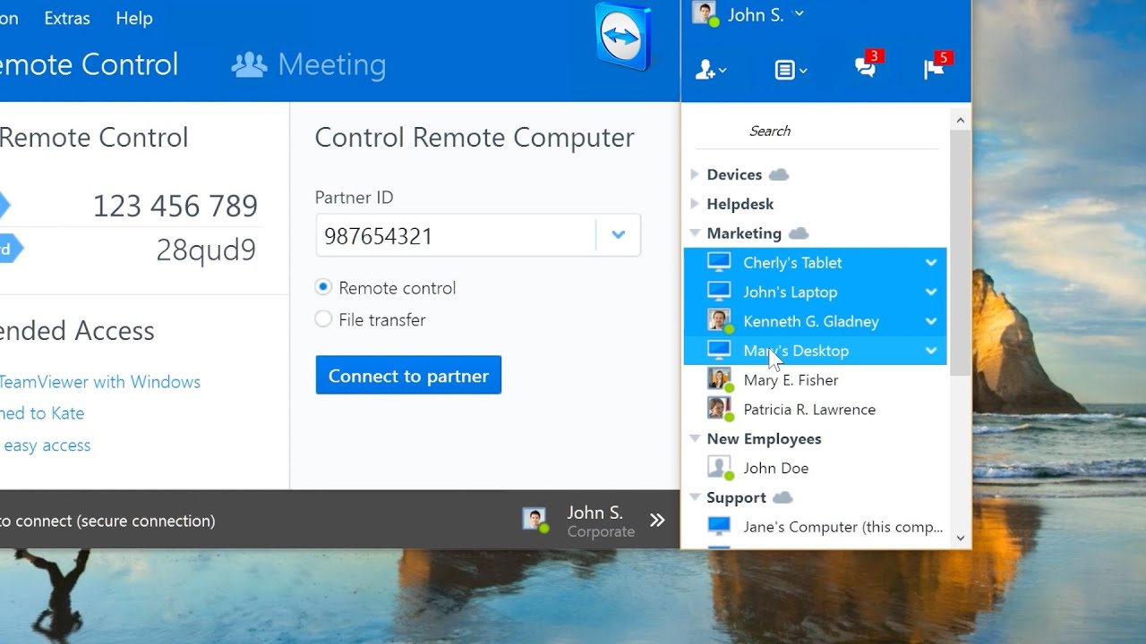1146x644 pixels.
Task: Open chat messages icon with 3 badge
Action: pyautogui.click(x=867, y=65)
